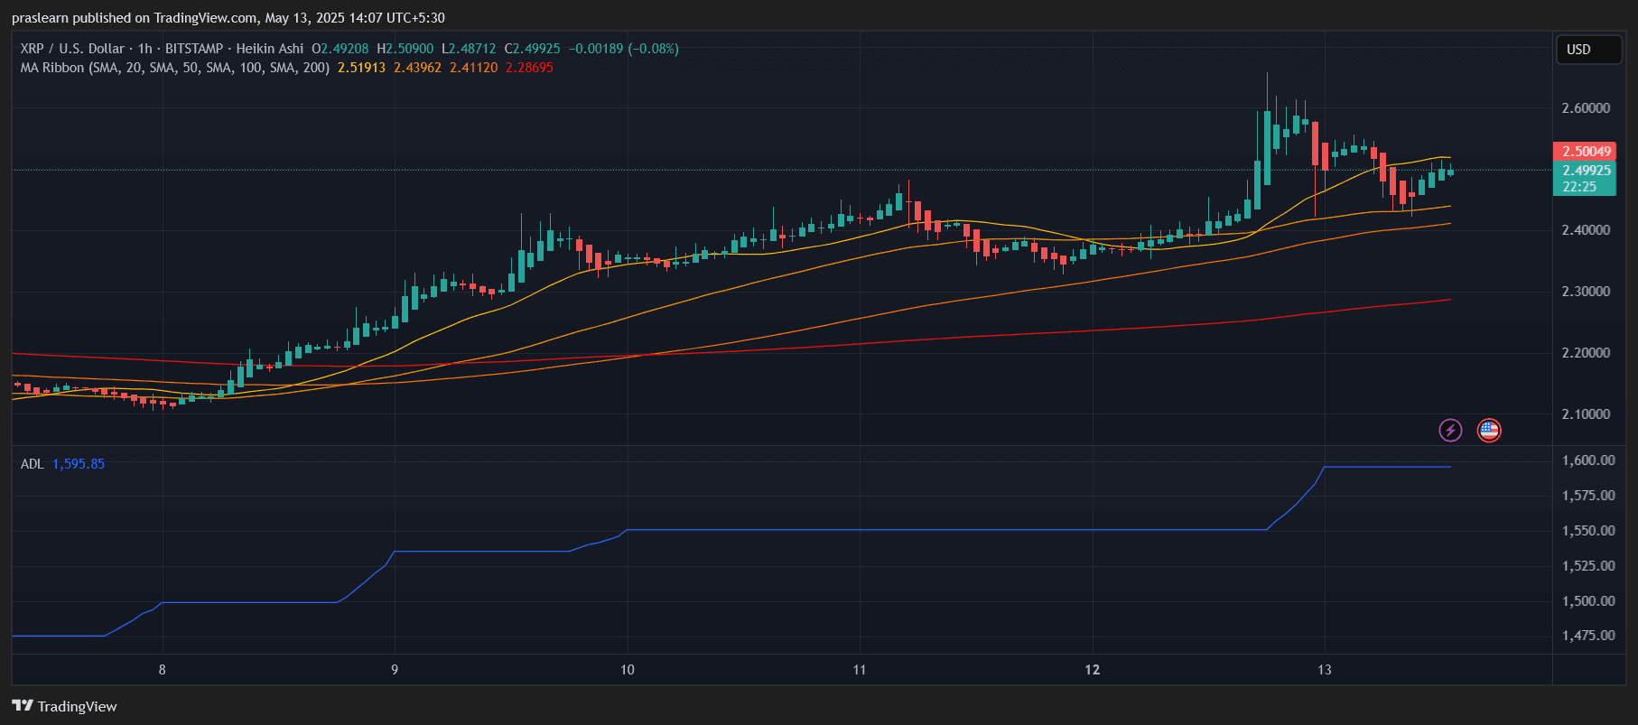
Task: Click the red SMA 200 value 2.28695
Action: (x=529, y=68)
